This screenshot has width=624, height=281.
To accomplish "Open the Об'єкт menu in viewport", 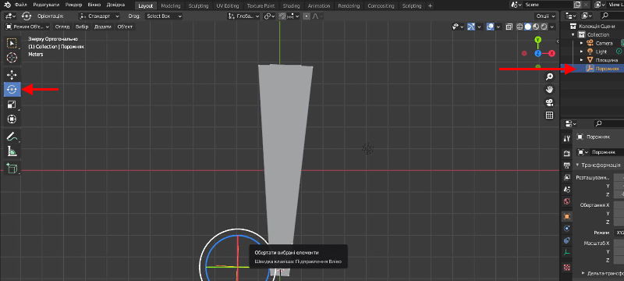I will point(125,27).
